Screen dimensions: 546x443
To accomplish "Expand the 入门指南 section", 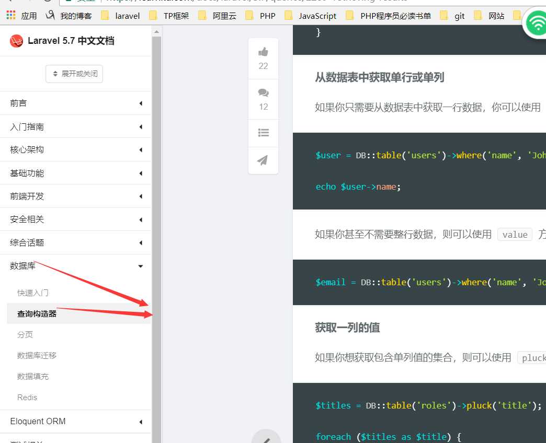I will click(x=75, y=126).
